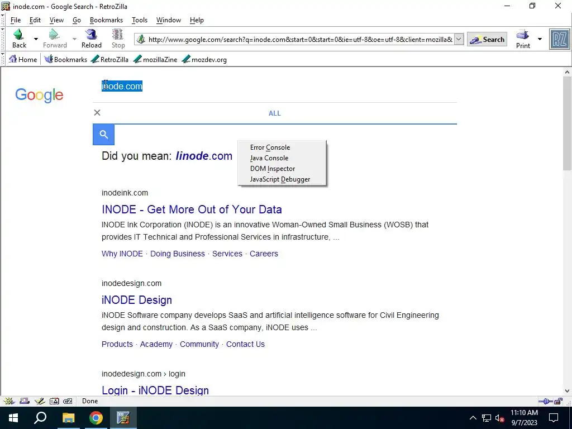
Task: Collapse the bookmarks toolbar grippy
Action: 3,59
